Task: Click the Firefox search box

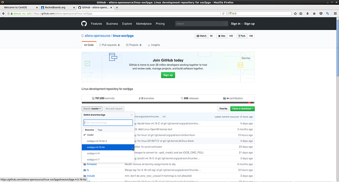Action: tap(260, 14)
